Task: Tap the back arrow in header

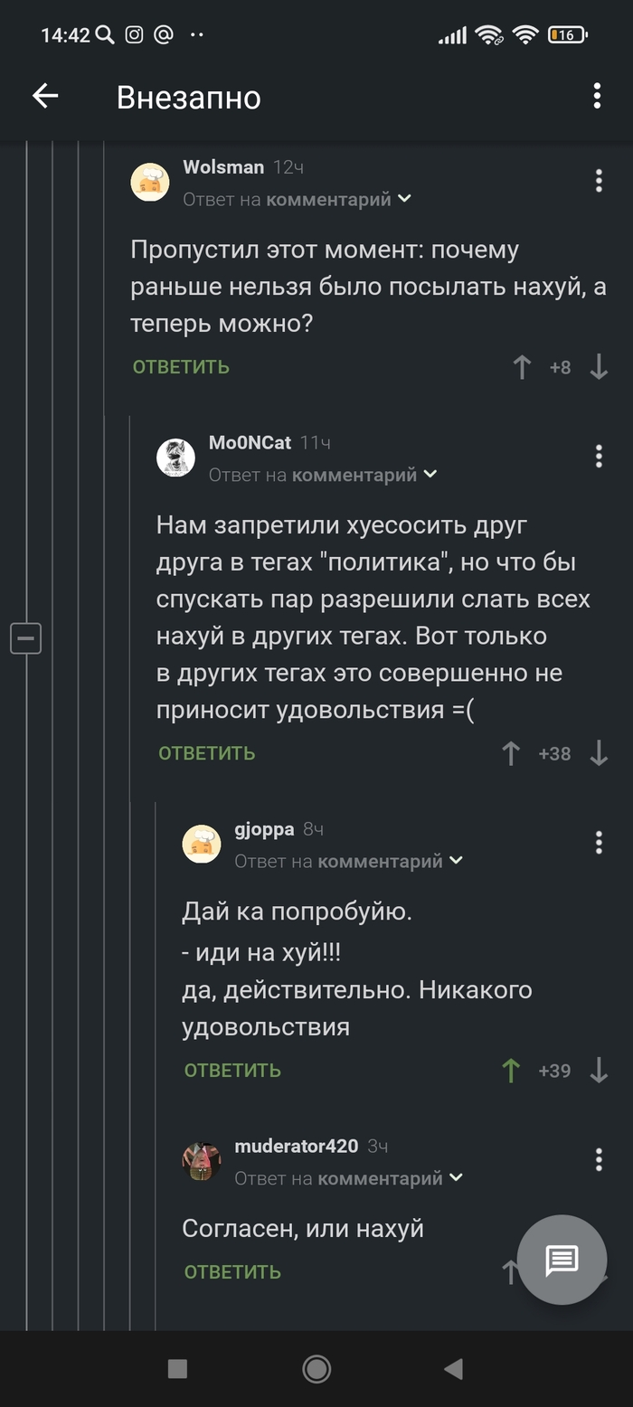Action: [x=45, y=96]
